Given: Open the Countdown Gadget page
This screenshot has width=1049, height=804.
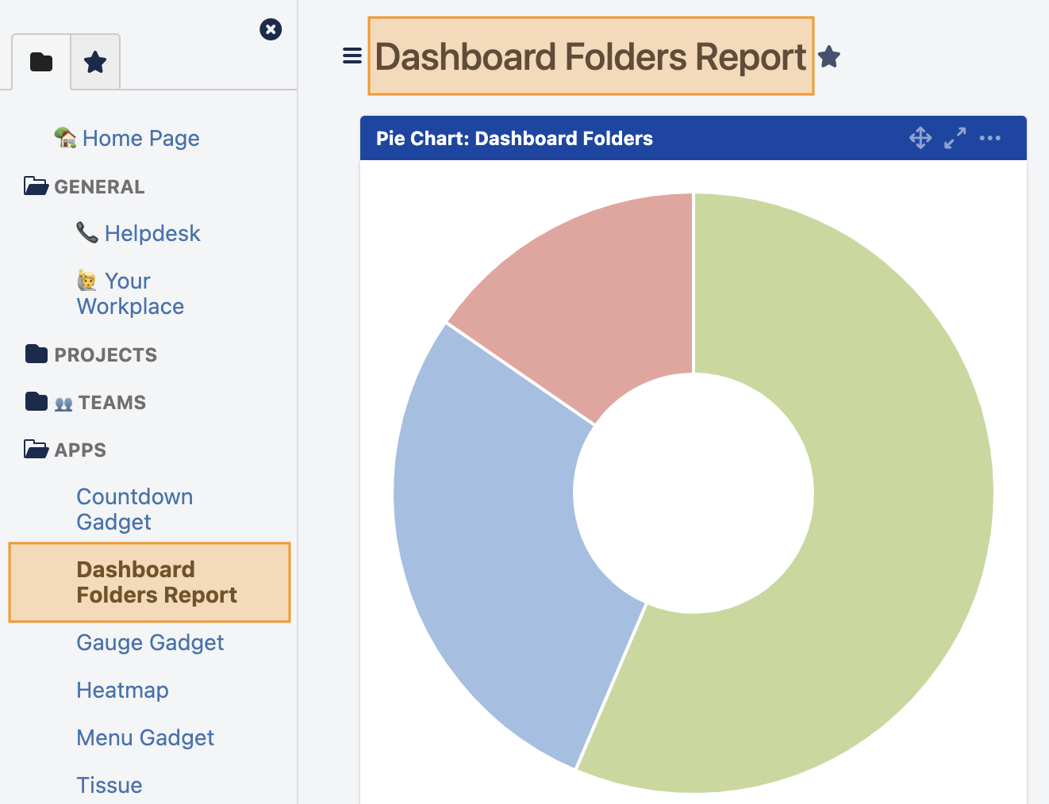Looking at the screenshot, I should [x=134, y=508].
